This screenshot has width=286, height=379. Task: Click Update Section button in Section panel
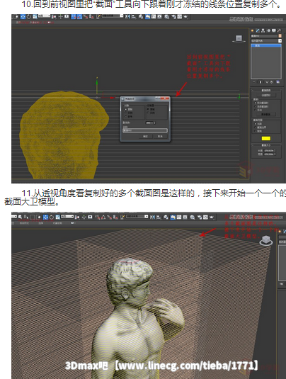pyautogui.click(x=266, y=114)
